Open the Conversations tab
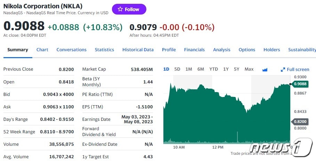 [x=71, y=50]
